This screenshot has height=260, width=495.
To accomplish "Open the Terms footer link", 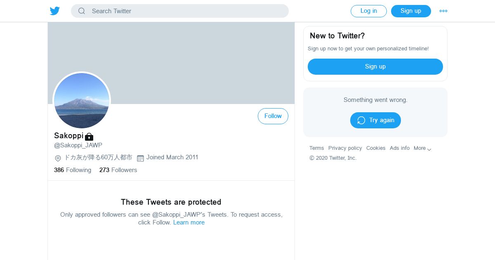I will [x=316, y=148].
